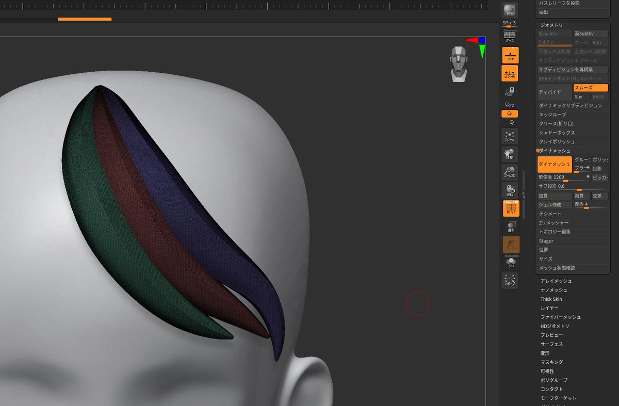Image resolution: width=619 pixels, height=406 pixels.
Task: Toggle スムーズ subdivision smoothing
Action: [591, 88]
